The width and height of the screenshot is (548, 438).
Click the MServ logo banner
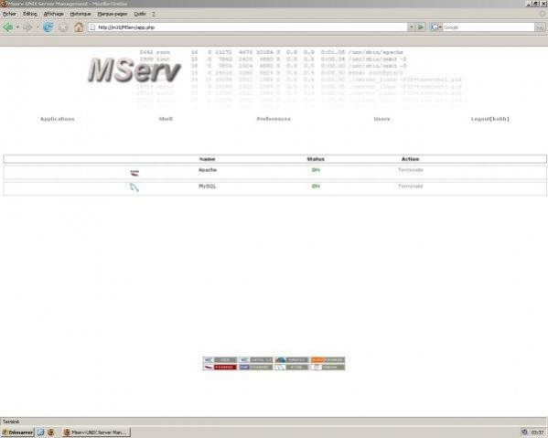(x=134, y=69)
